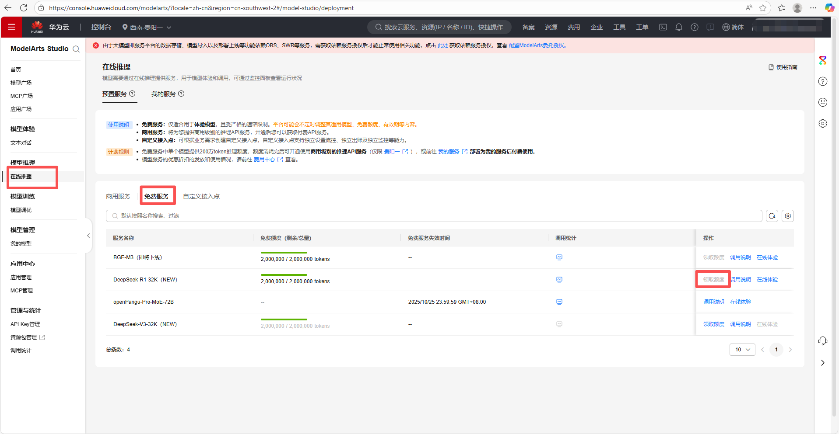Reload the browser page
Image resolution: width=839 pixels, height=434 pixels.
tap(24, 8)
